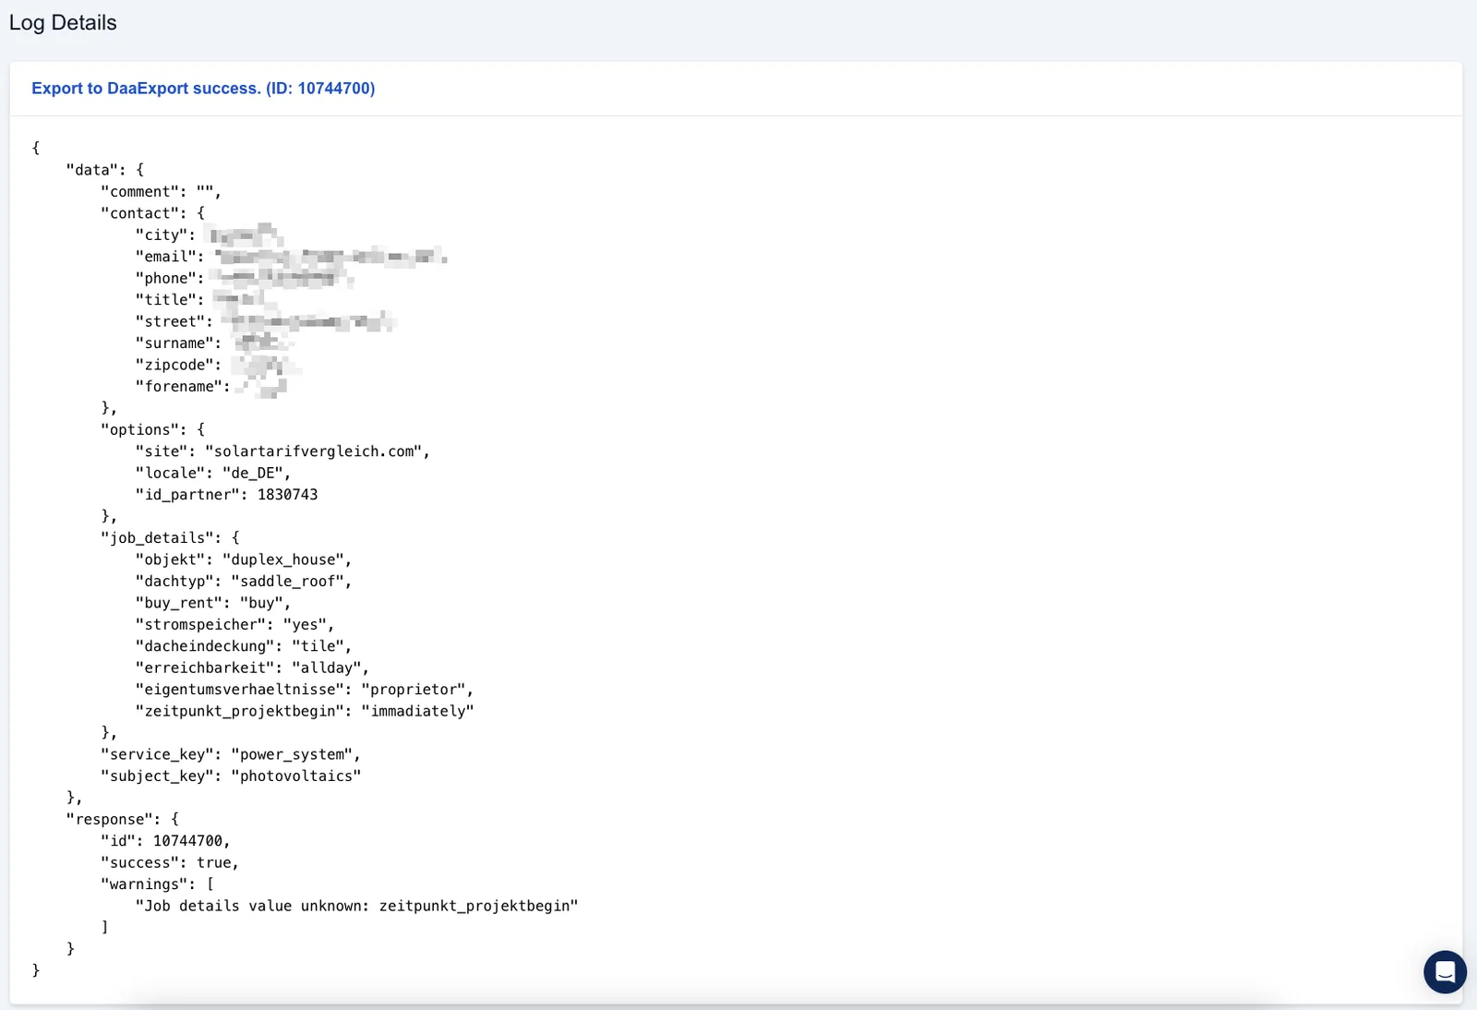Click the value "immadiately"
Screen dimensions: 1477x1010
pyautogui.click(x=417, y=712)
